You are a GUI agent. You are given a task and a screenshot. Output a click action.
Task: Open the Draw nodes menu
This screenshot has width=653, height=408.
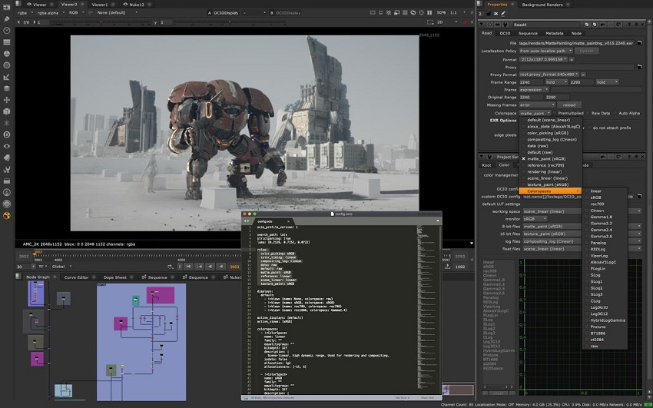point(7,18)
